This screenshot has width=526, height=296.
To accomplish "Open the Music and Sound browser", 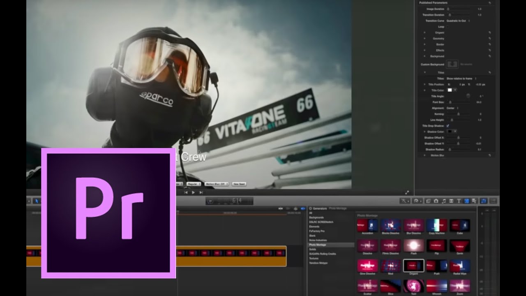I will pyautogui.click(x=444, y=201).
